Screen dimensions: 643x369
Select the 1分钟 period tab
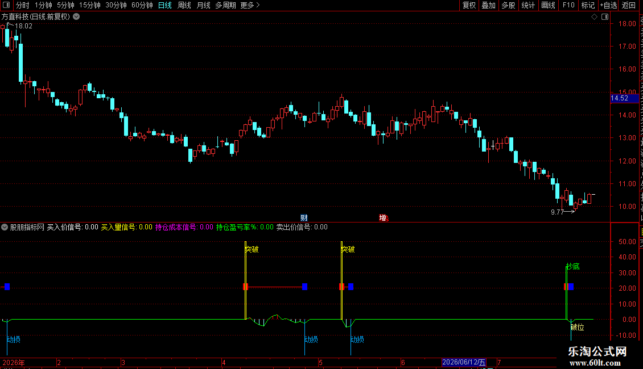[x=43, y=5]
